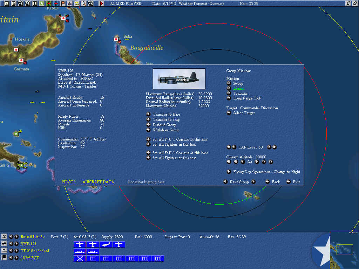The image size is (359, 269).
Task: Select the second ship icon in TF 218 row
Action: (x=93, y=251)
